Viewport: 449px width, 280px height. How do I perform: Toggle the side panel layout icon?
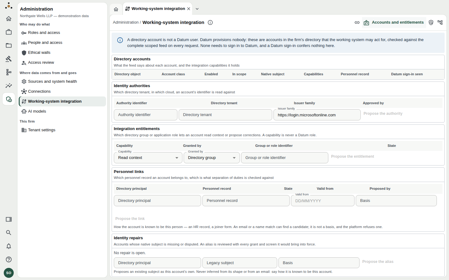[9, 219]
